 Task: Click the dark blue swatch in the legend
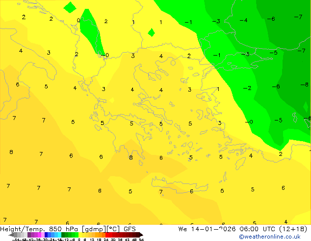[x=46, y=235]
